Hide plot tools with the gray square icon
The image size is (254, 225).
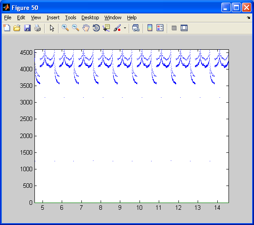click(174, 28)
